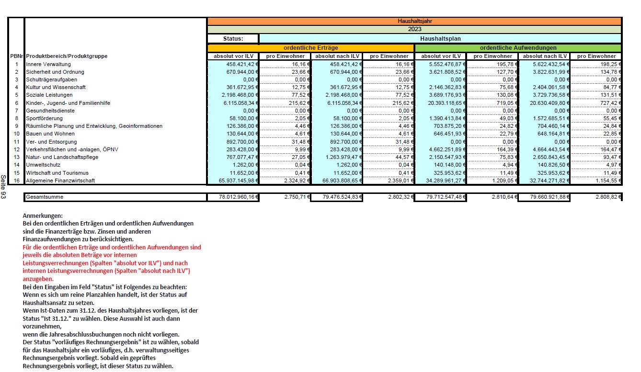The image size is (641, 372).
Task: Select the cell with value 20.393.118,65 €
Action: pyautogui.click(x=441, y=103)
